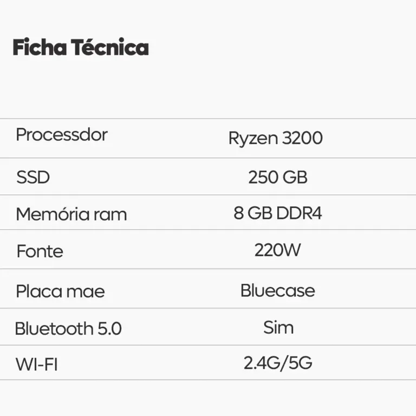This screenshot has height=416, width=416.
Task: Click the number 3200 in processor value
Action: tap(302, 138)
